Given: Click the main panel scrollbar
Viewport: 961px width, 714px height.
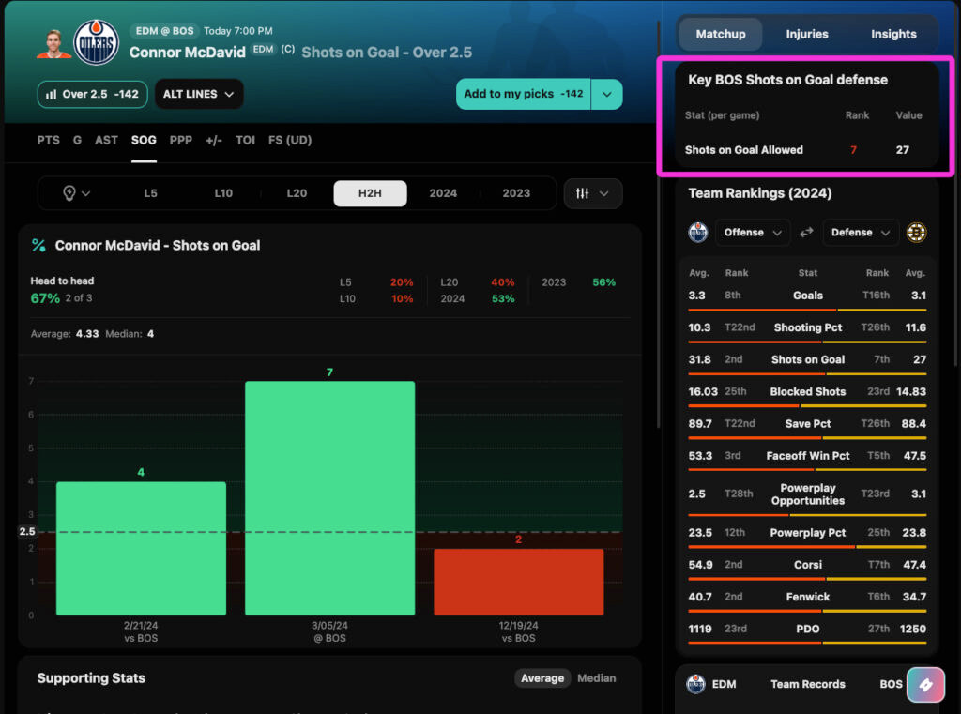Looking at the screenshot, I should click(658, 223).
